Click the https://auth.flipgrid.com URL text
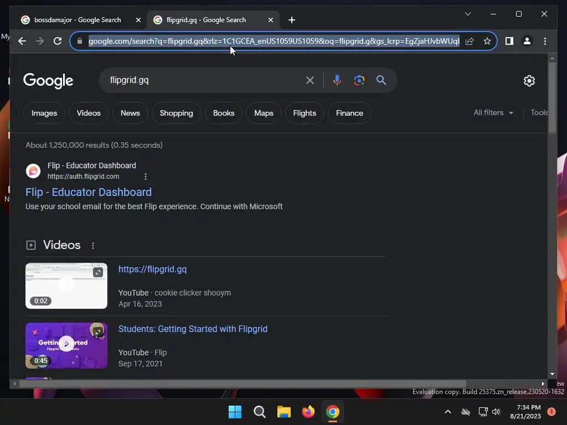Image resolution: width=567 pixels, height=425 pixels. (x=84, y=177)
